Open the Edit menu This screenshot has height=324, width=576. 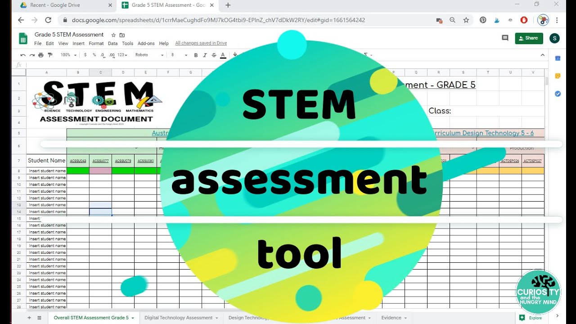50,44
